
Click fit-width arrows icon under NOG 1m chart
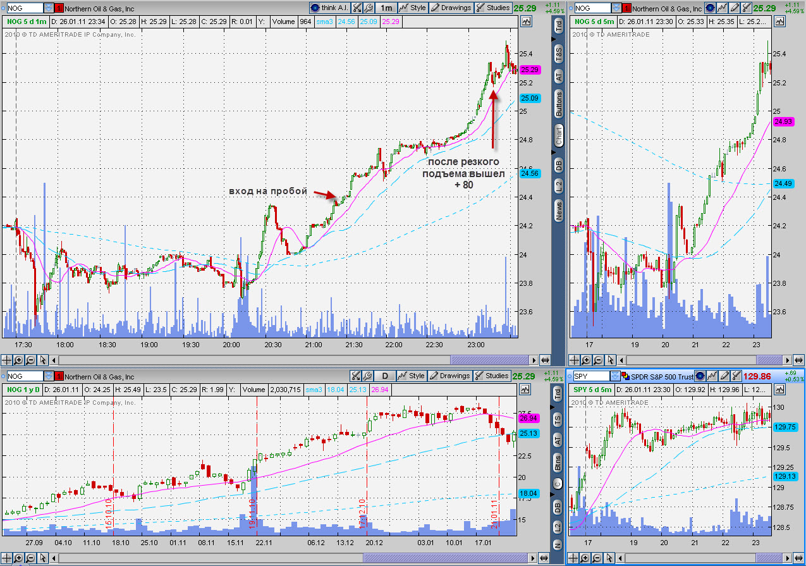click(544, 360)
